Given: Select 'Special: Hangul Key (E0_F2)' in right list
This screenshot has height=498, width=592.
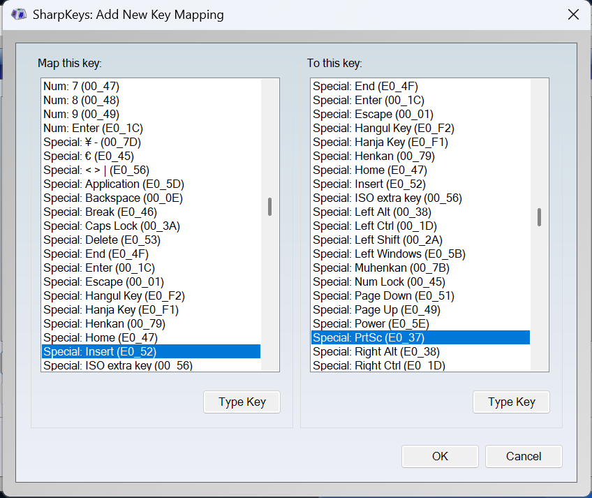Looking at the screenshot, I should (420, 128).
